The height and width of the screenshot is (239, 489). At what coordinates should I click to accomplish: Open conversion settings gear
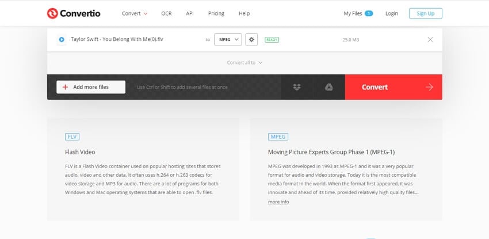(x=251, y=40)
